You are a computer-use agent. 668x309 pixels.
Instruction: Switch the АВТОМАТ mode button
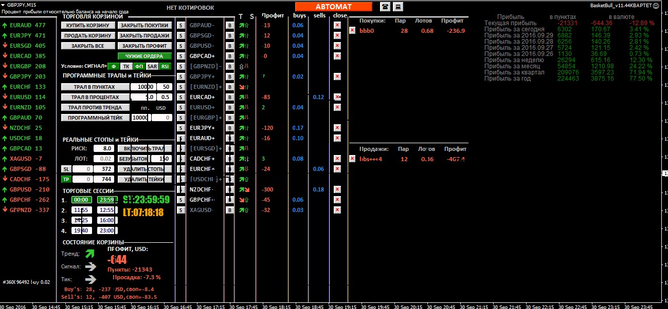tap(333, 7)
